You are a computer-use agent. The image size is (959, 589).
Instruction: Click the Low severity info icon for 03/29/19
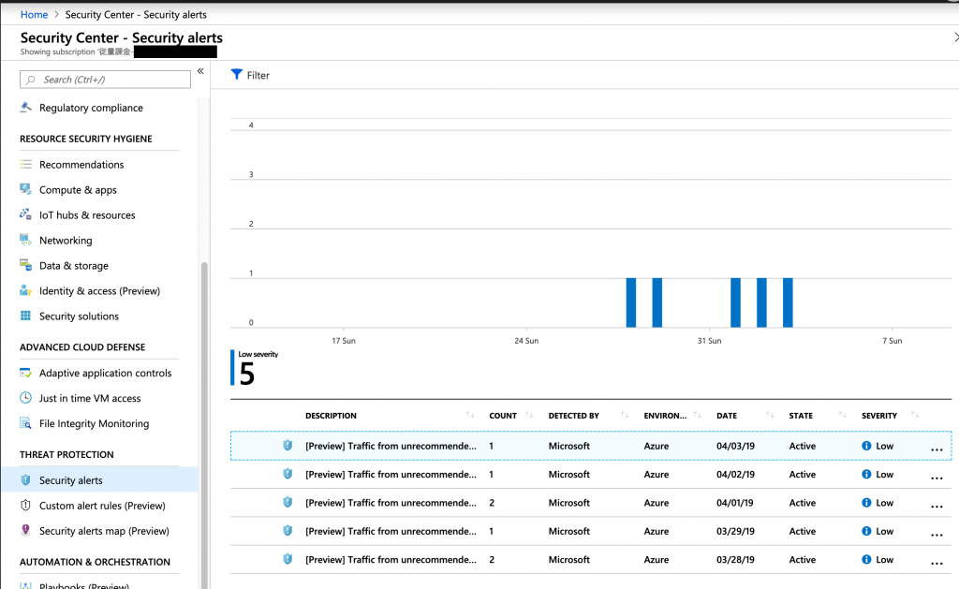(866, 531)
